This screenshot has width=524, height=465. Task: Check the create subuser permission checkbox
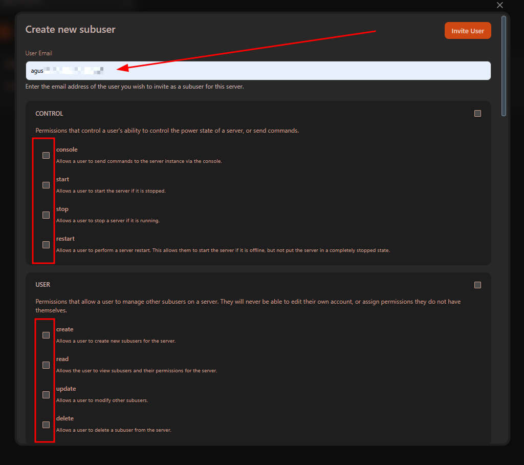tap(46, 335)
